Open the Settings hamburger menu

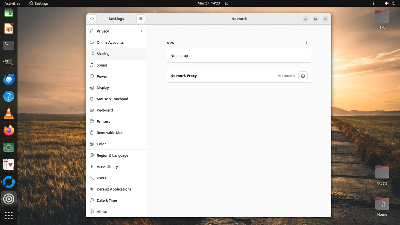141,19
